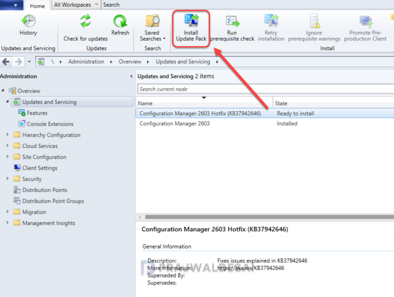This screenshot has height=297, width=394.
Task: Click the Migration folder icon
Action: 17,212
